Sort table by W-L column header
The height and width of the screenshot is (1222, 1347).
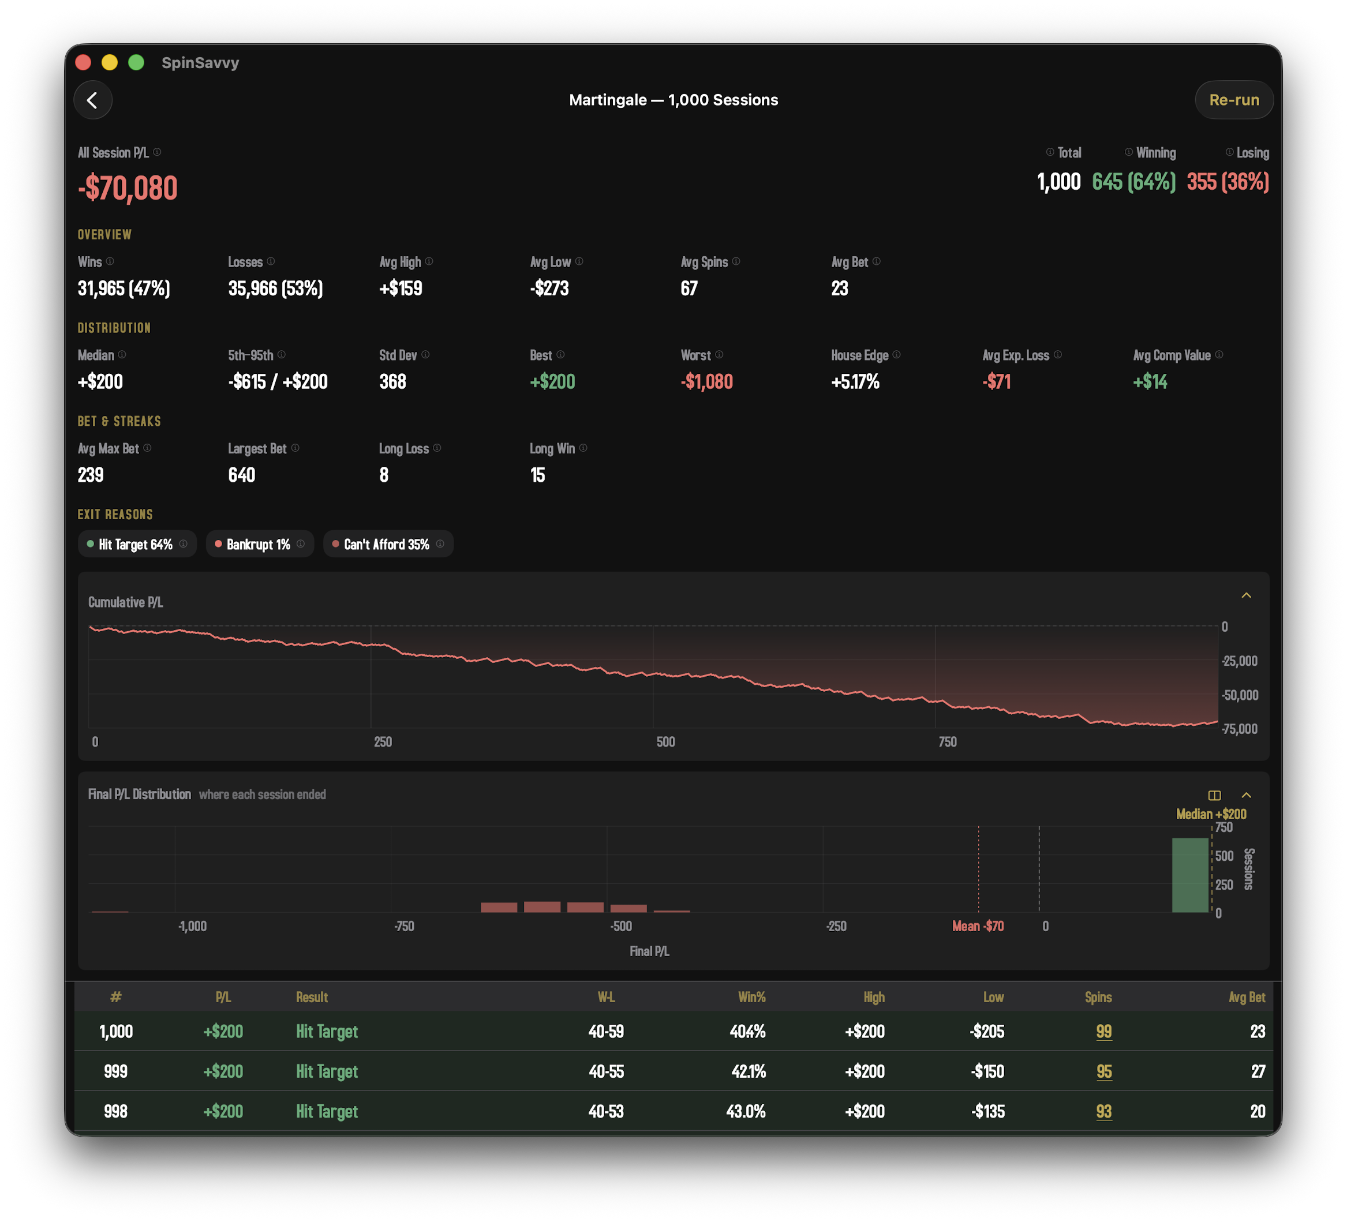[606, 997]
